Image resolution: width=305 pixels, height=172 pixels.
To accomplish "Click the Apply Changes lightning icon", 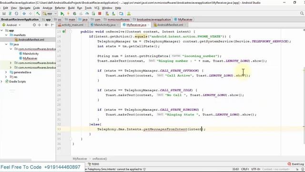I will (68, 14).
